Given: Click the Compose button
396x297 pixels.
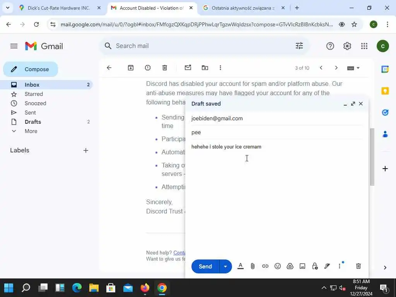Looking at the screenshot, I should tap(31, 69).
